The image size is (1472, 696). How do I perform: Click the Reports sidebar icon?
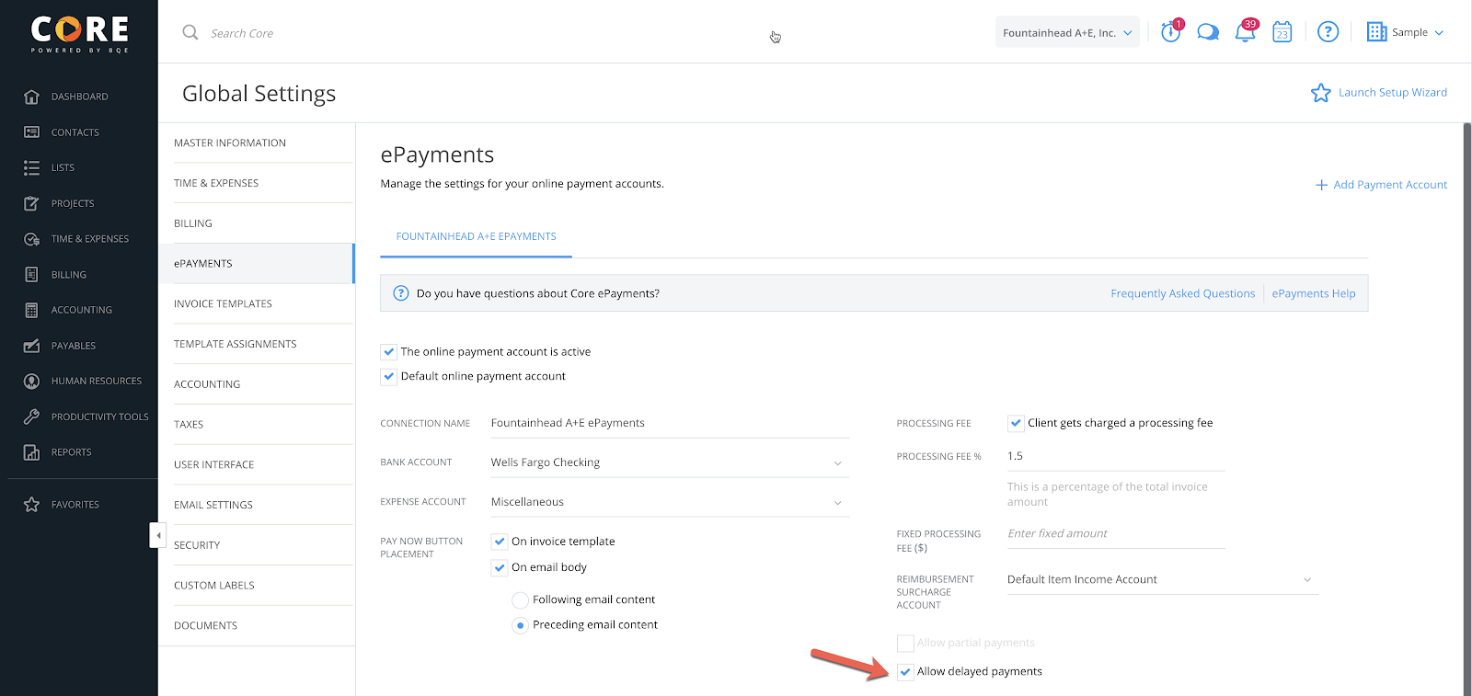pyautogui.click(x=32, y=452)
